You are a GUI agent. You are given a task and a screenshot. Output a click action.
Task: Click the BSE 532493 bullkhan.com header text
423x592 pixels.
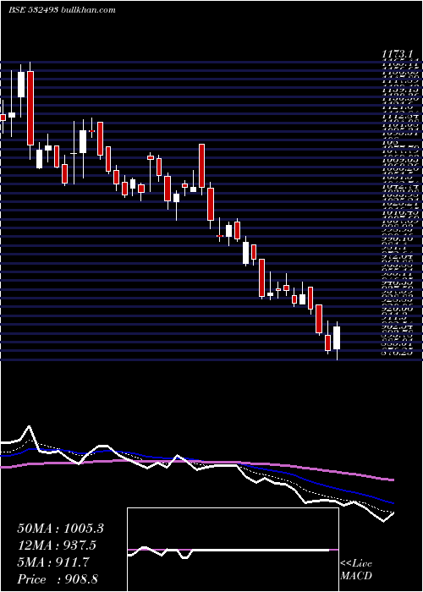(63, 10)
